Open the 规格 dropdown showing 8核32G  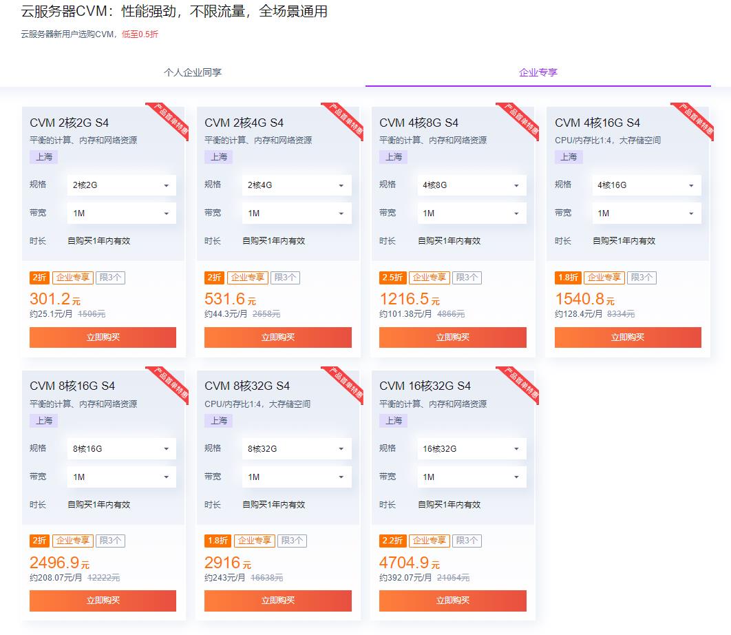(x=297, y=449)
